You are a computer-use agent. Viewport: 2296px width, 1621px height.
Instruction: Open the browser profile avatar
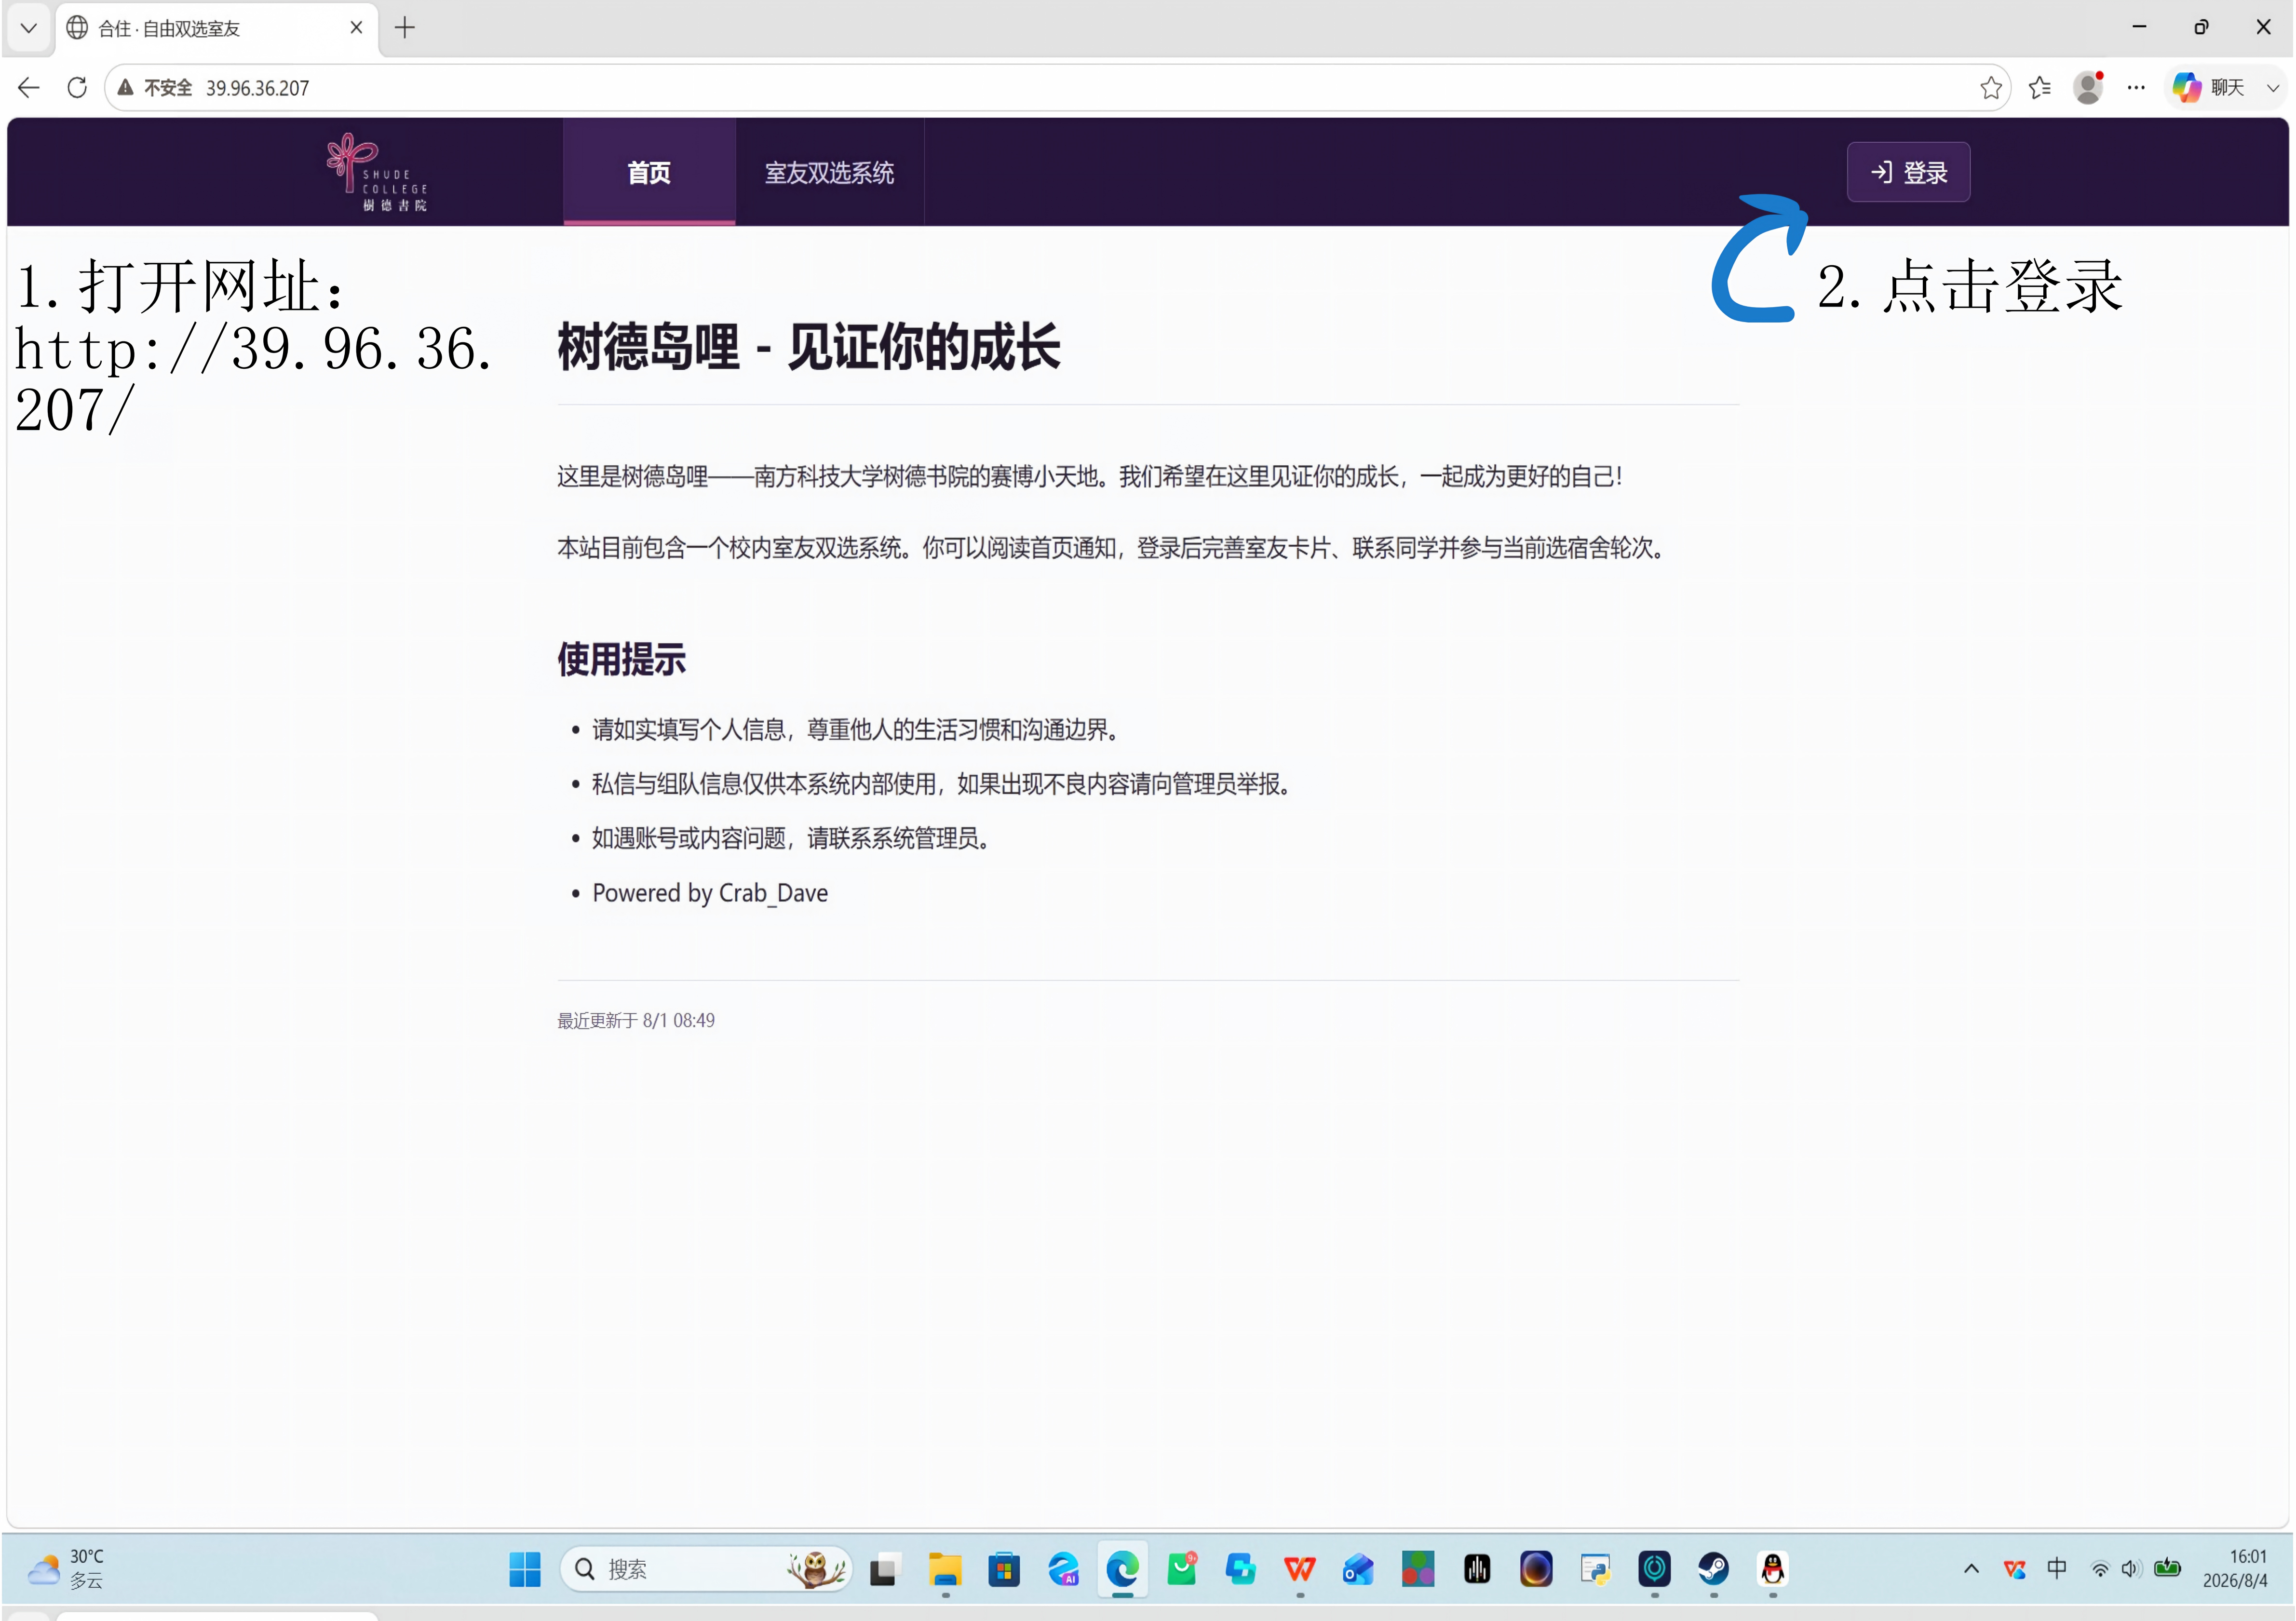coord(2088,88)
